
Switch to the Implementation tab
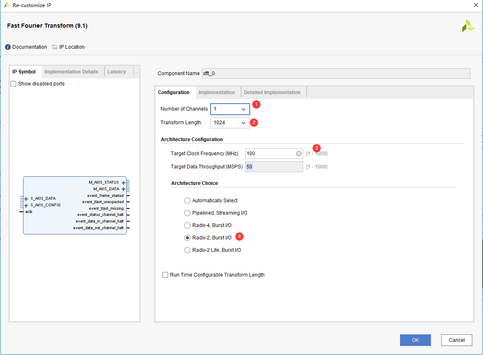[216, 92]
